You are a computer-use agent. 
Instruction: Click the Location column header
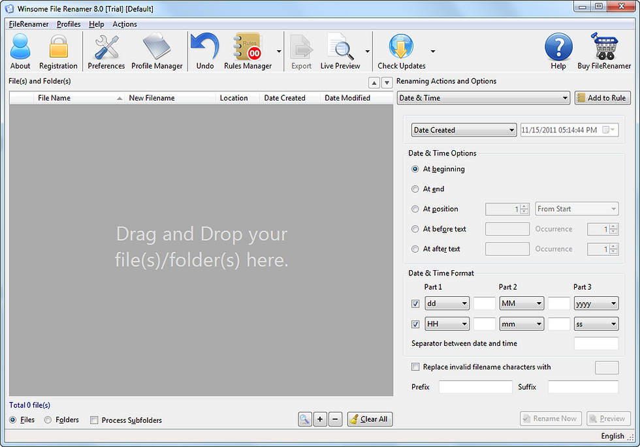tap(237, 98)
